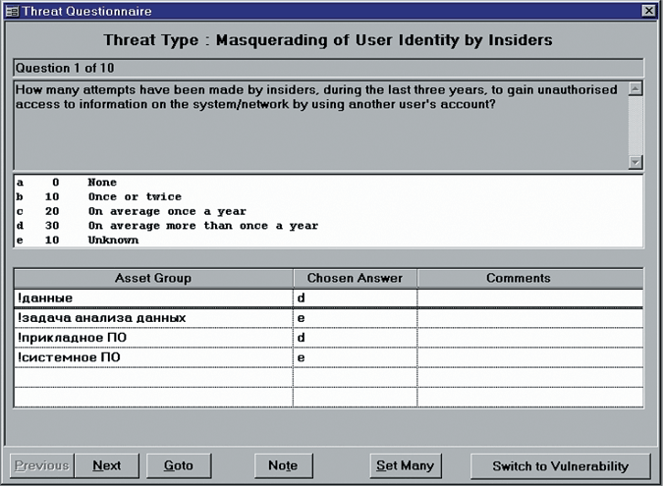Click the Previous button
This screenshot has height=486, width=663.
pyautogui.click(x=41, y=465)
